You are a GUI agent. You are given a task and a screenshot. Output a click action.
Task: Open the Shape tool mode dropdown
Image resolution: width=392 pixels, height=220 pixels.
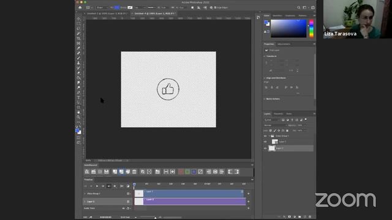[x=102, y=8]
